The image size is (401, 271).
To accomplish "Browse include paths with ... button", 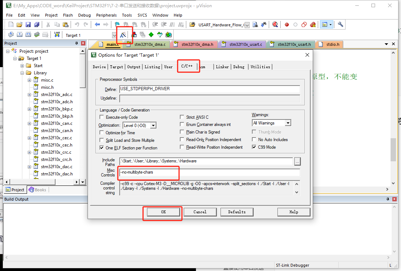I will [297, 161].
